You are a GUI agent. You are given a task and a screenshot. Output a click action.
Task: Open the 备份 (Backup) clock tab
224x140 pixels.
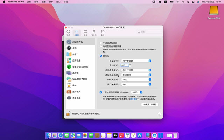pyautogui.click(x=103, y=33)
